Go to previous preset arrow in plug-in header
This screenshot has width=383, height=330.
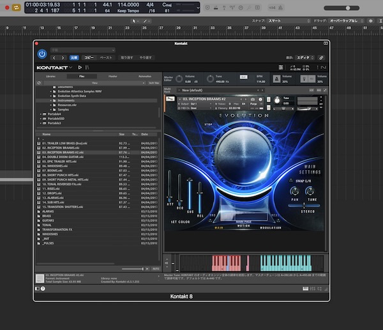point(54,58)
